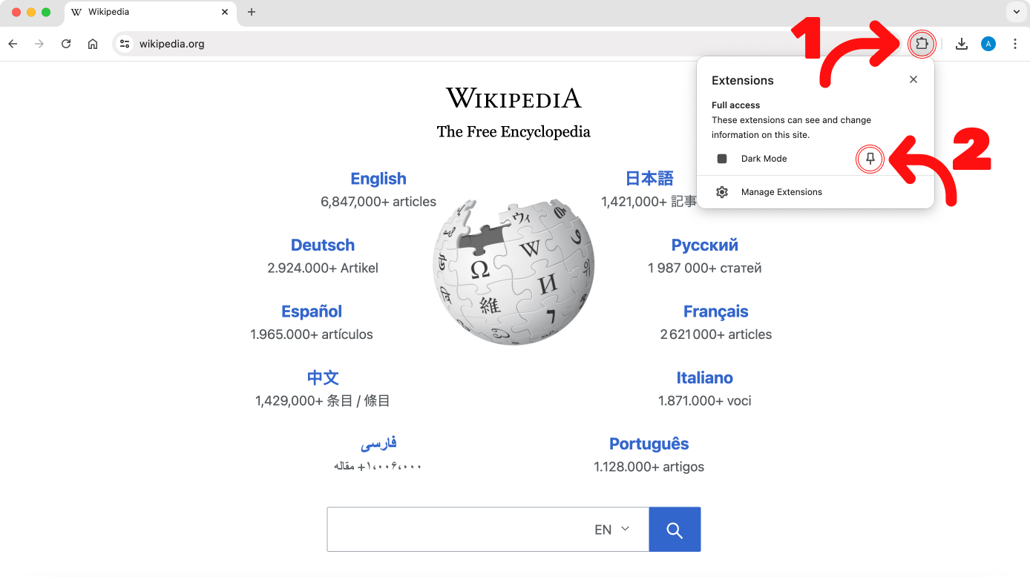This screenshot has width=1030, height=577.
Task: Open Deutsch Wikipedia link
Action: (323, 245)
